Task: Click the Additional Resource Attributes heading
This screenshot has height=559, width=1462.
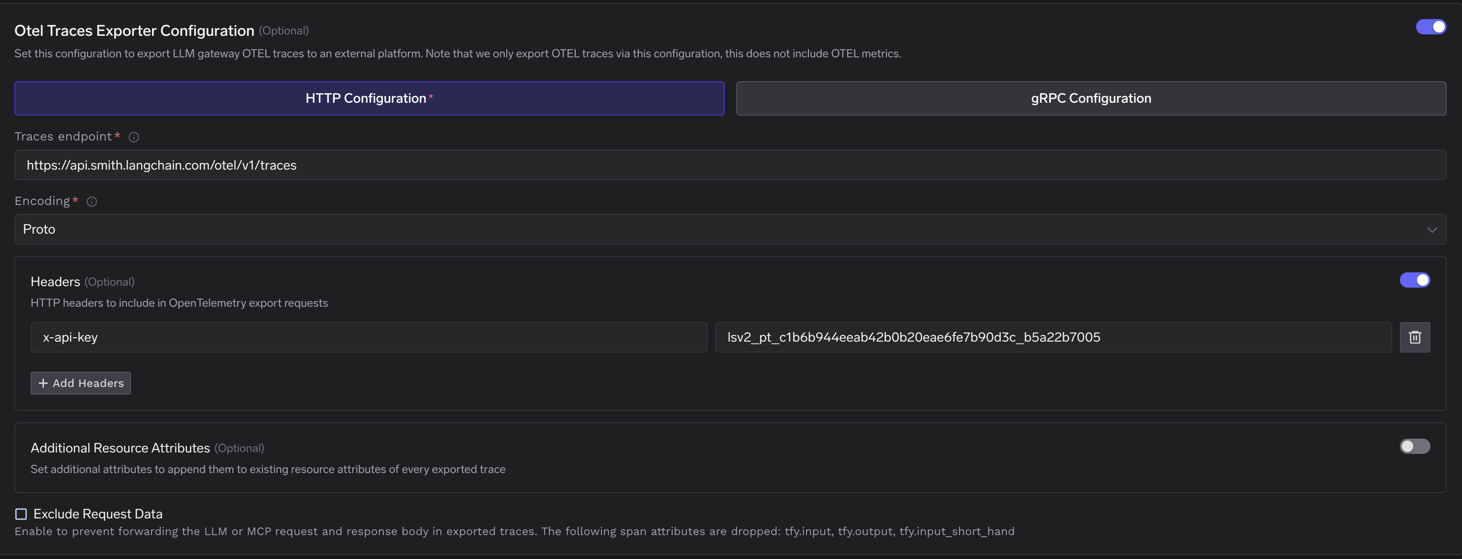Action: pos(120,447)
